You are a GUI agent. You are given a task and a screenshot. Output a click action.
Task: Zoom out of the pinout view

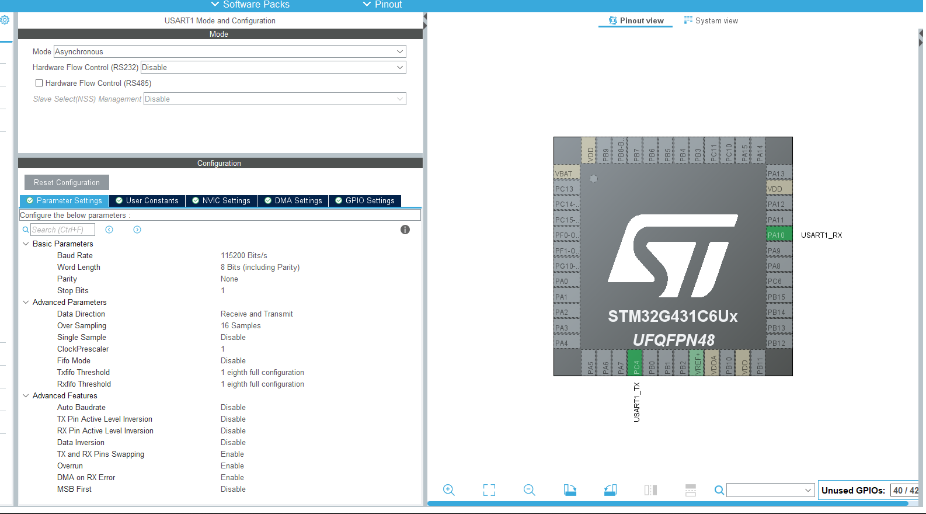[530, 490]
